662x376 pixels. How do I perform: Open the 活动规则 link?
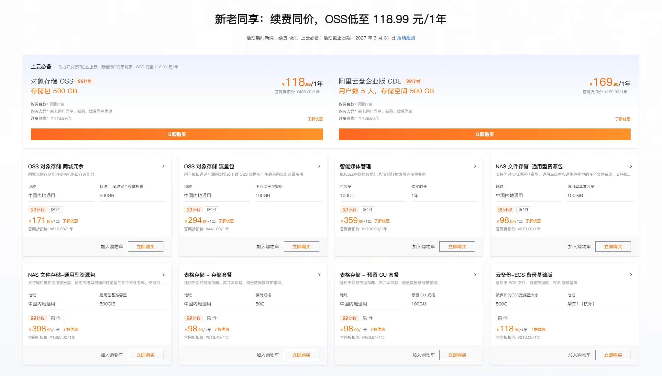tap(406, 38)
